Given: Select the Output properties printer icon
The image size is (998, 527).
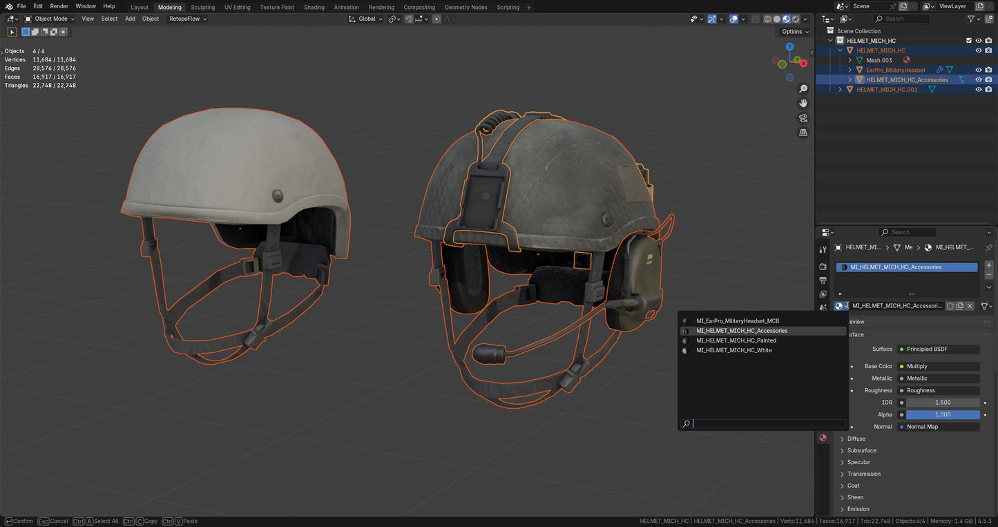Looking at the screenshot, I should pos(823,280).
